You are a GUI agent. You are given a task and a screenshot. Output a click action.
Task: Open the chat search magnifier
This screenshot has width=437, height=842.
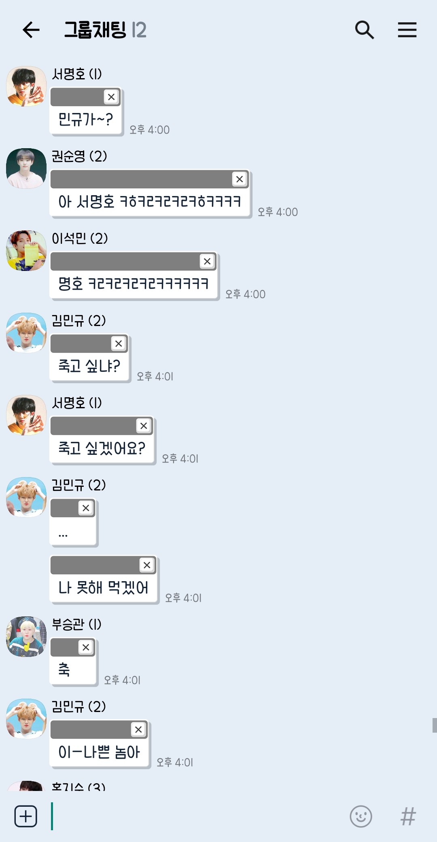(x=364, y=30)
